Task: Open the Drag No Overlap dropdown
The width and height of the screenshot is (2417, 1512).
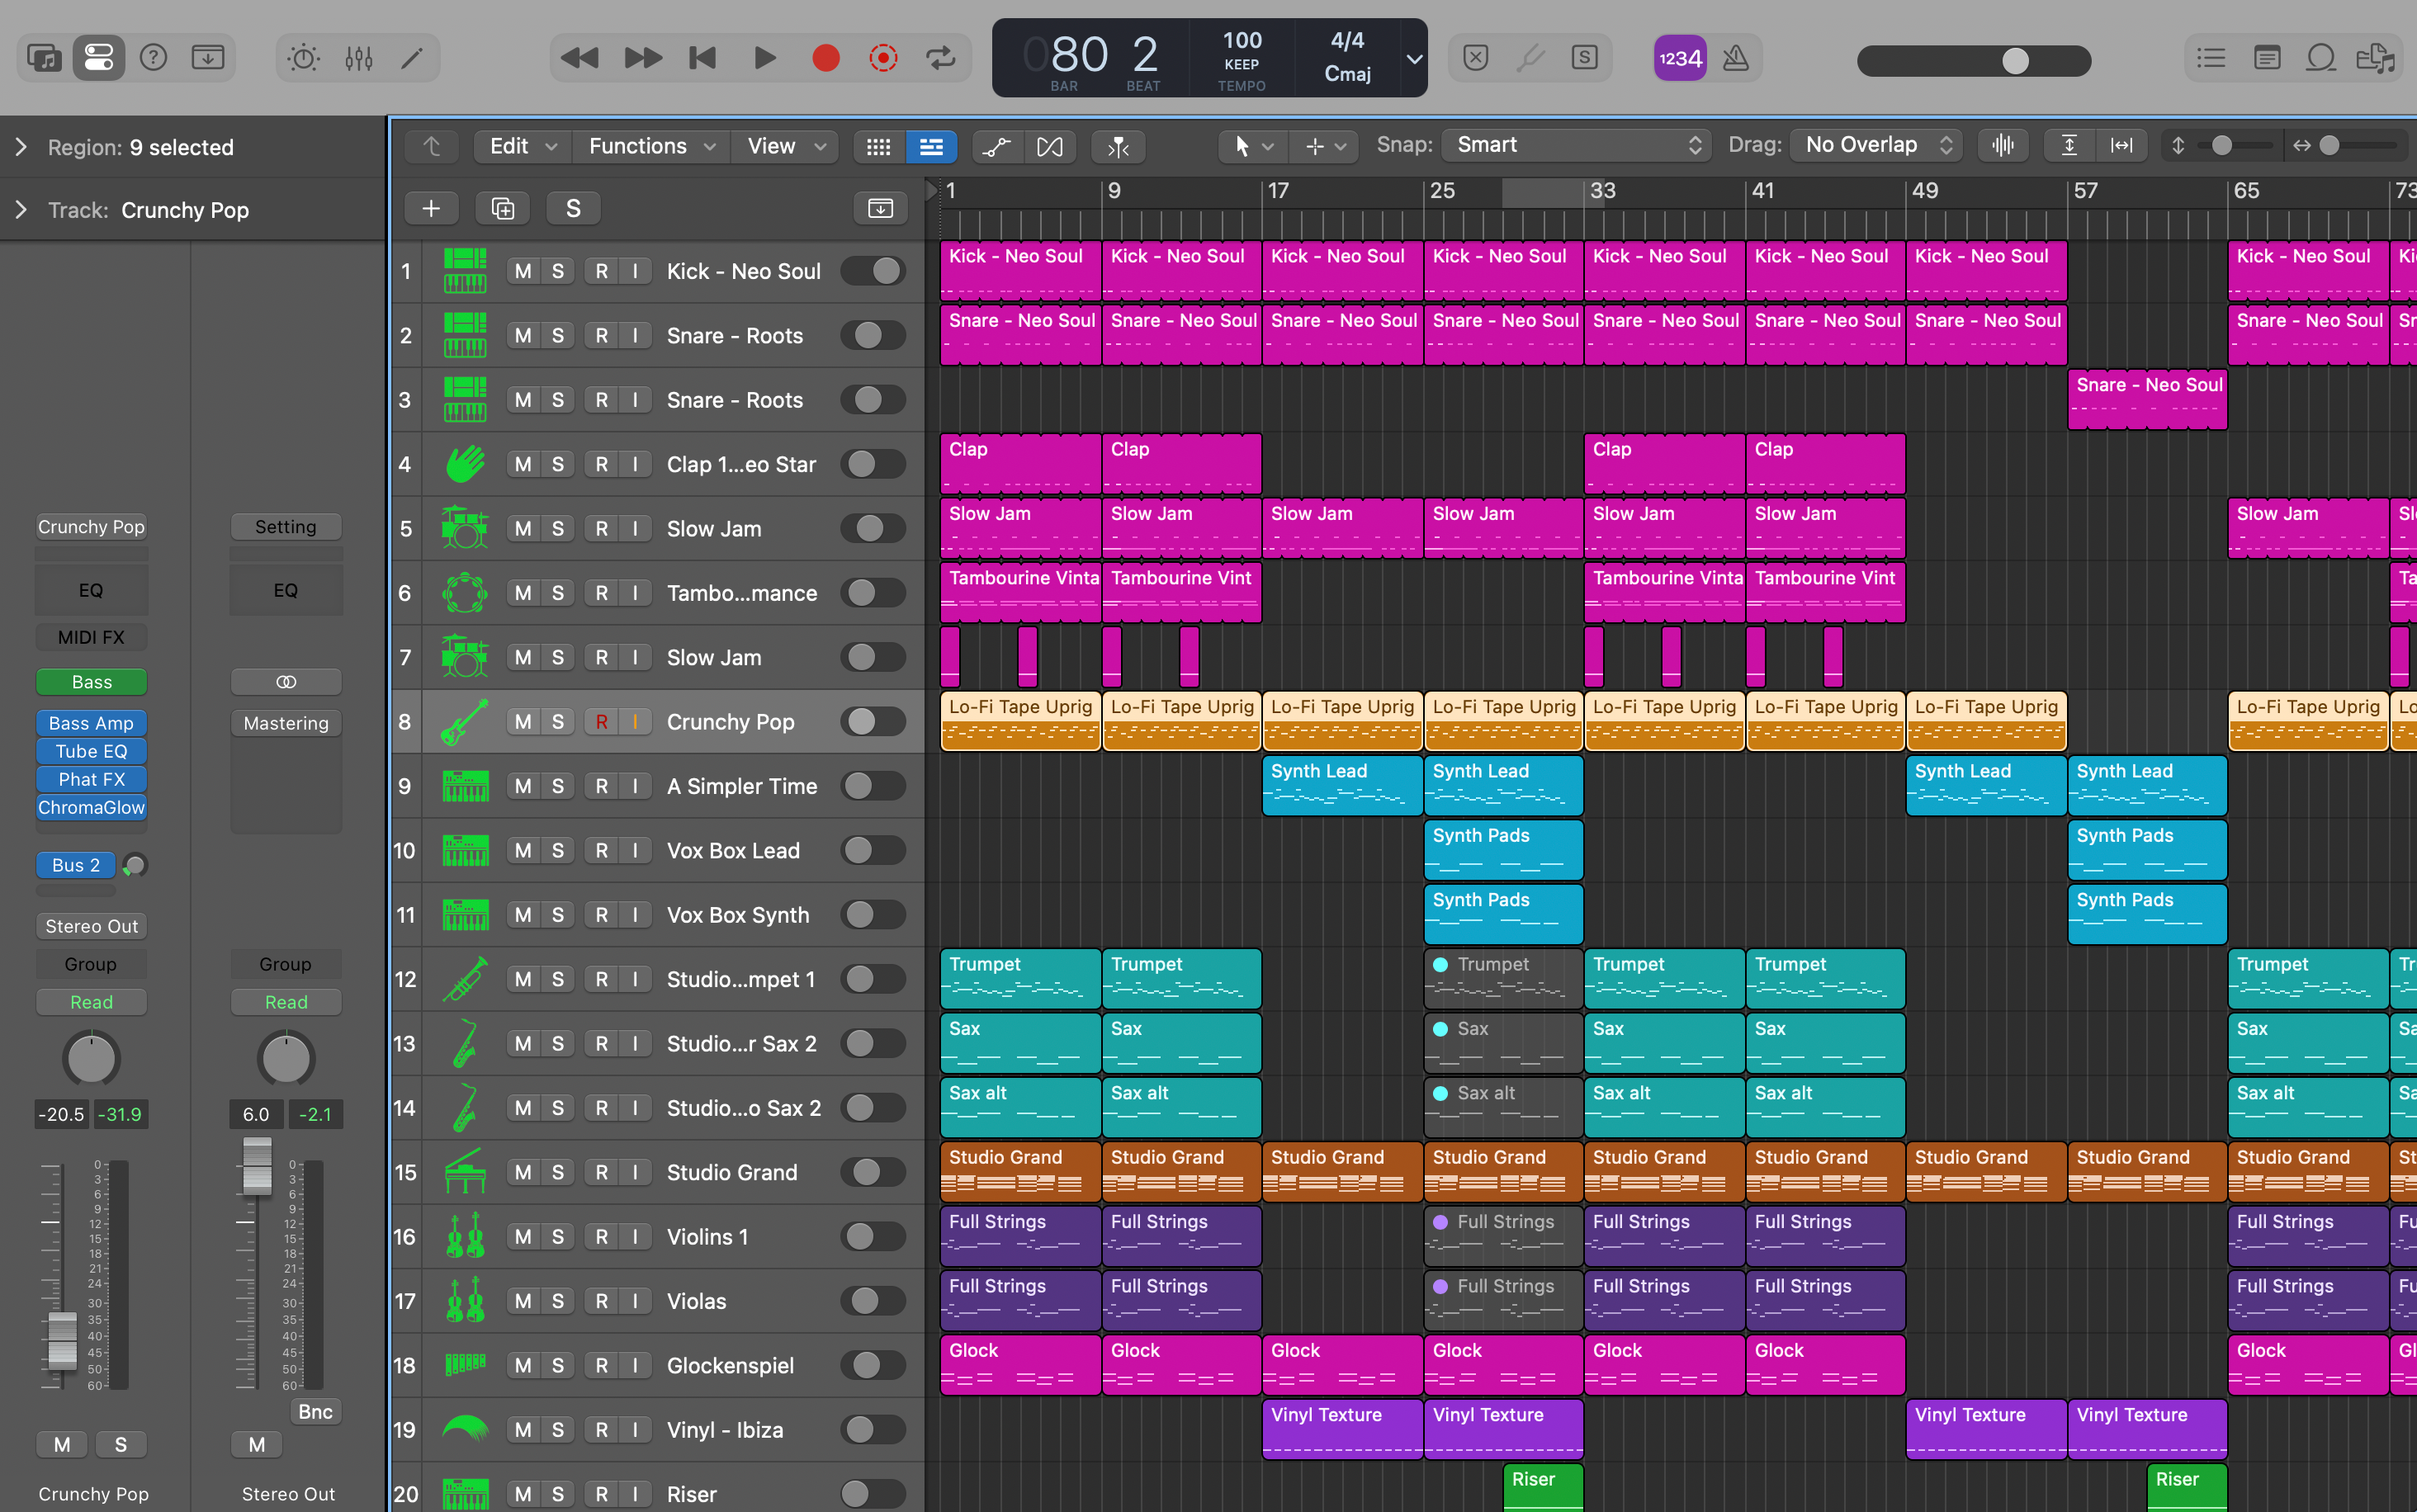Action: point(1877,145)
